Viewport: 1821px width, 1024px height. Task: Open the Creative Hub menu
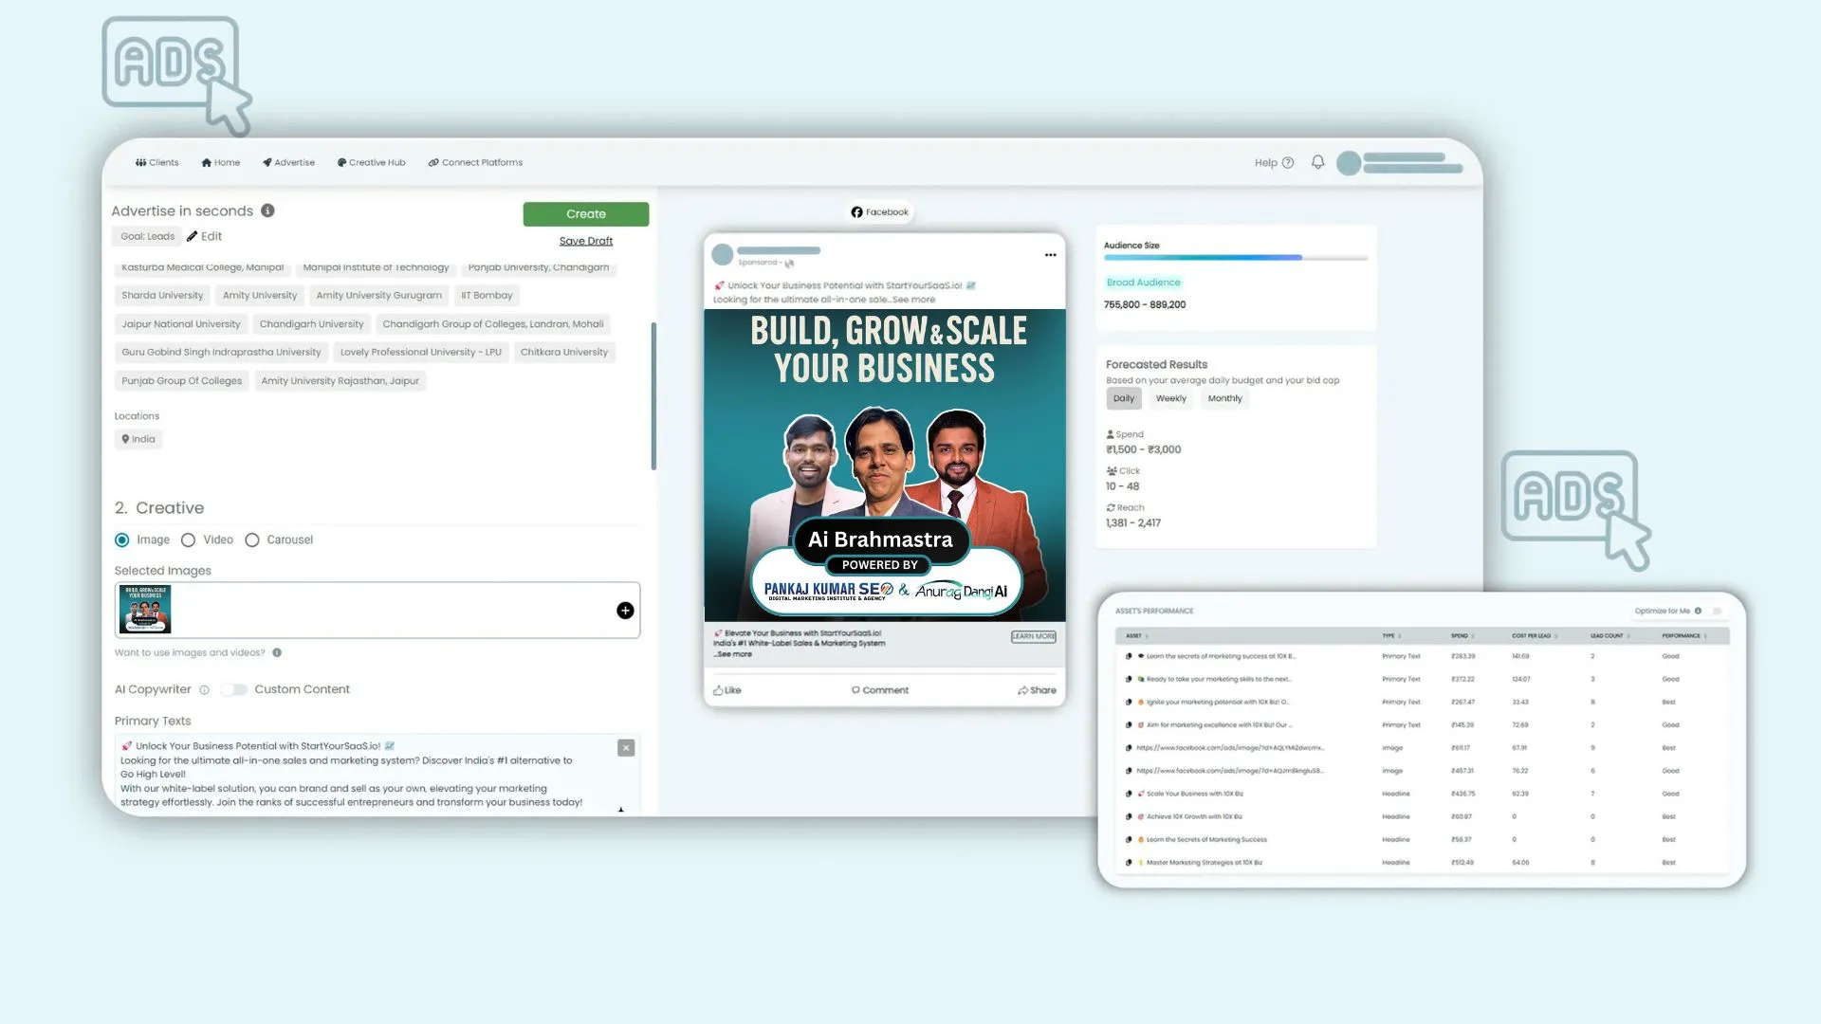coord(371,162)
